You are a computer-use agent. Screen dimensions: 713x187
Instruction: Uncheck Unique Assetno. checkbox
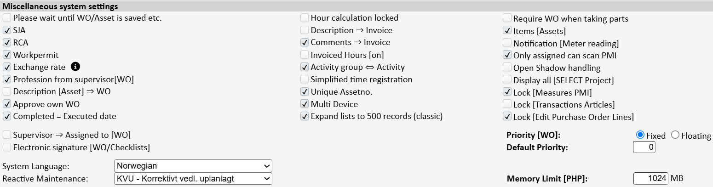(305, 92)
